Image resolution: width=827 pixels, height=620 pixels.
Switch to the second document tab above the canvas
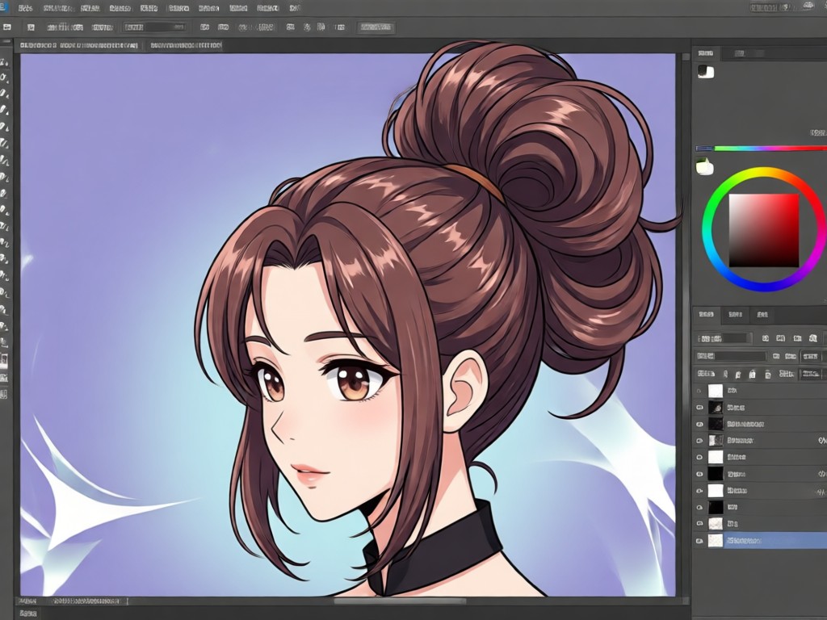pyautogui.click(x=186, y=46)
